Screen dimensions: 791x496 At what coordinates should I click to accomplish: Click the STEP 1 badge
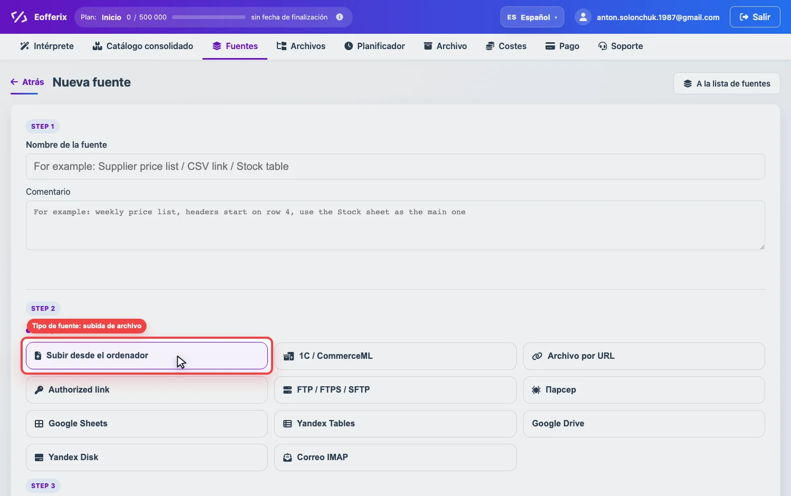43,127
